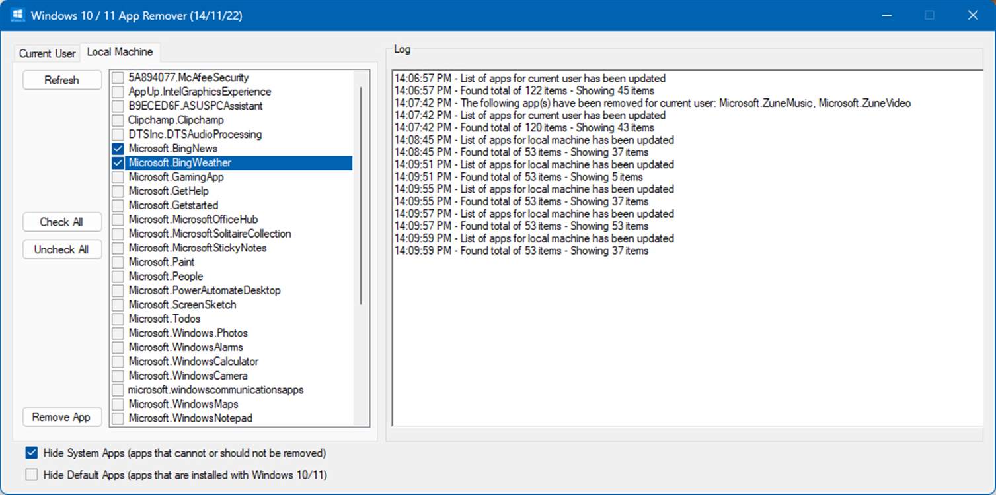Disable the Hide System Apps option
The width and height of the screenshot is (996, 495).
[x=31, y=453]
